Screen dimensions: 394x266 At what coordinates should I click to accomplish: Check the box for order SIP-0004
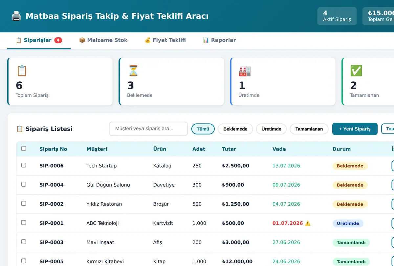click(x=24, y=184)
